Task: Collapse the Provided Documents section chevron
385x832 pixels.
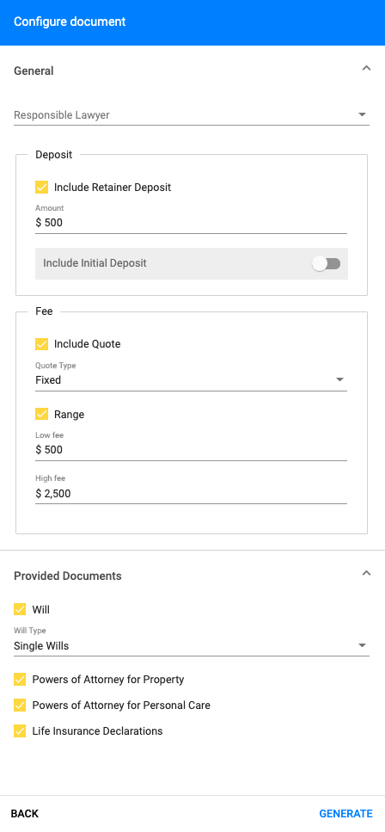Action: click(366, 573)
